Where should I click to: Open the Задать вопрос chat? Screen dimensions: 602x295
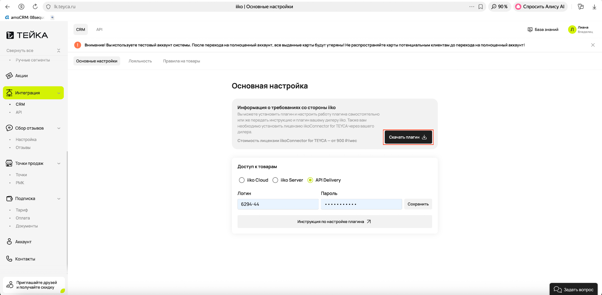point(573,289)
